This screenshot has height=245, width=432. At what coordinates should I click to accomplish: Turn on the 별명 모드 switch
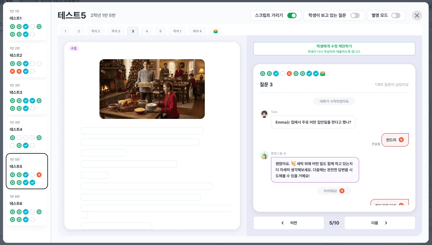coord(396,15)
